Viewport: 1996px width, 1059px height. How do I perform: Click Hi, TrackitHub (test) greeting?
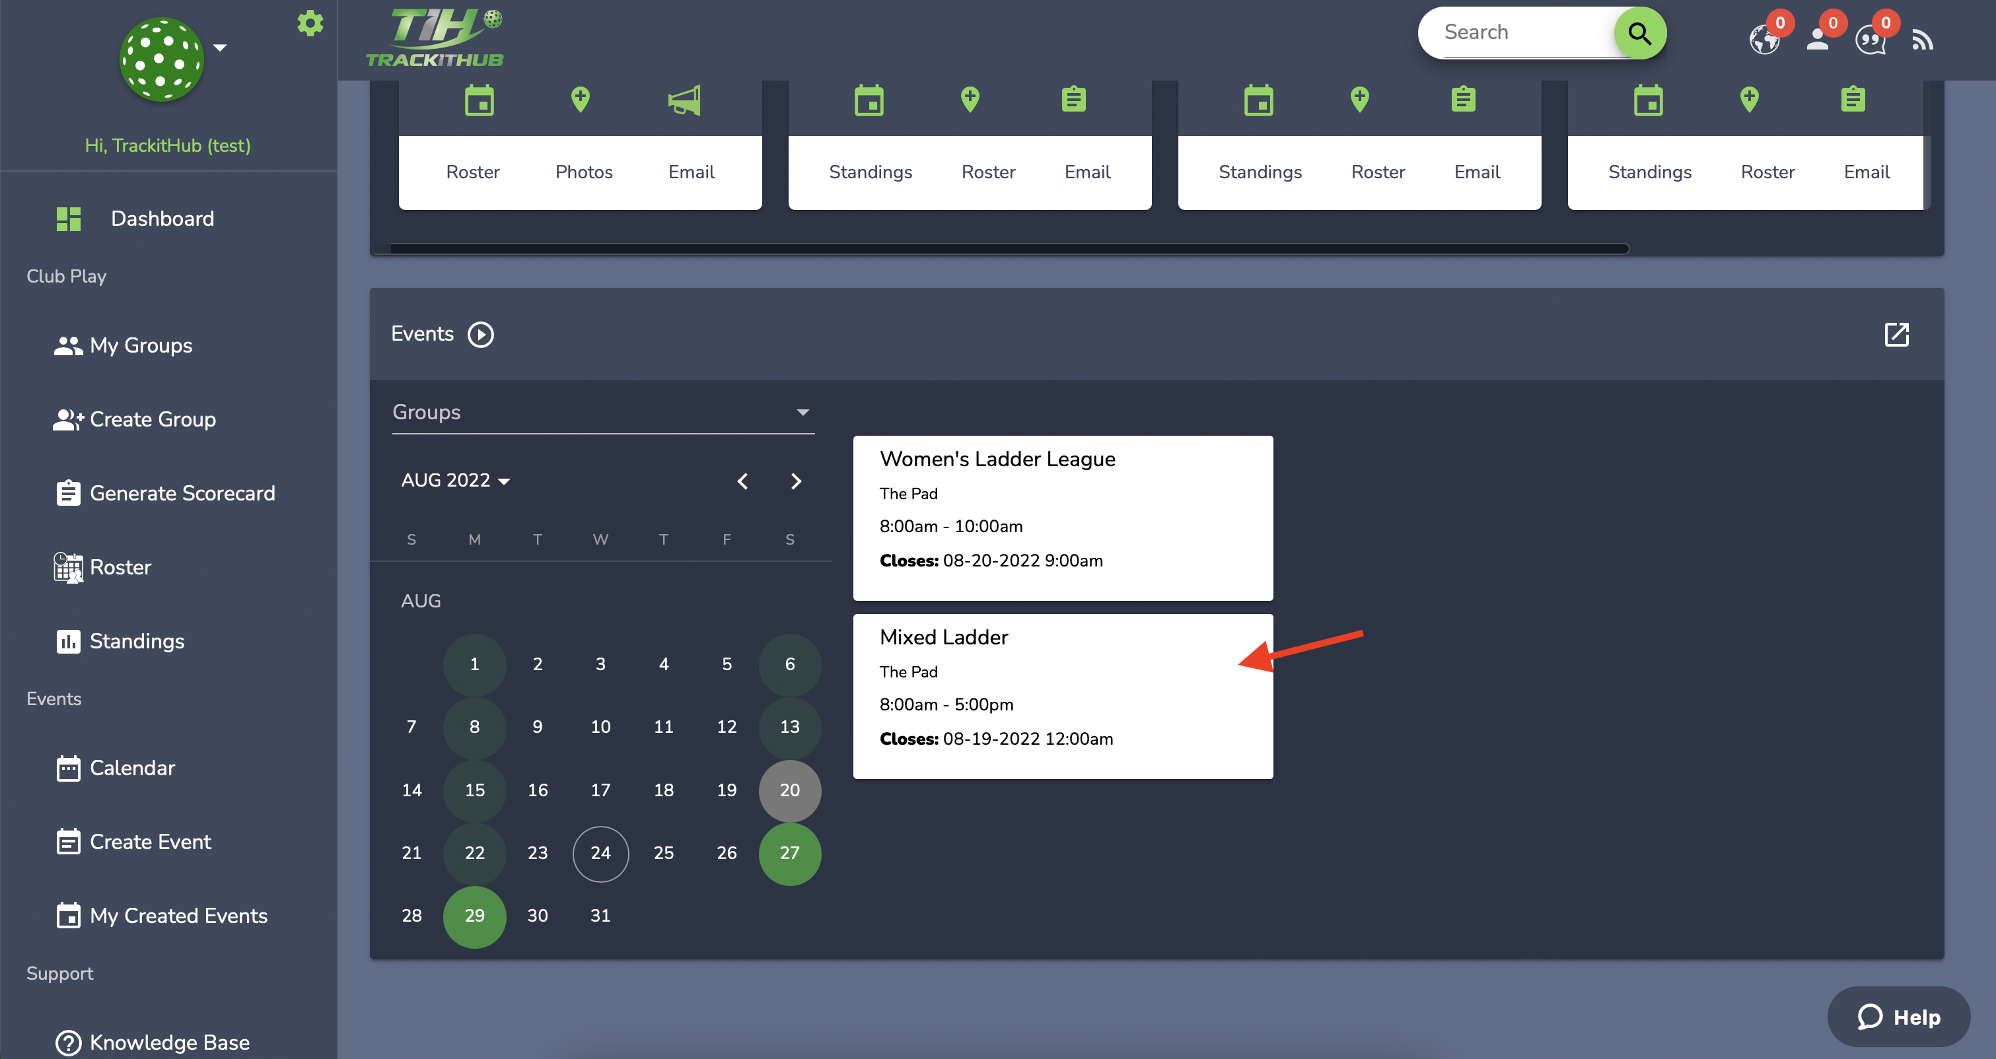coord(167,146)
